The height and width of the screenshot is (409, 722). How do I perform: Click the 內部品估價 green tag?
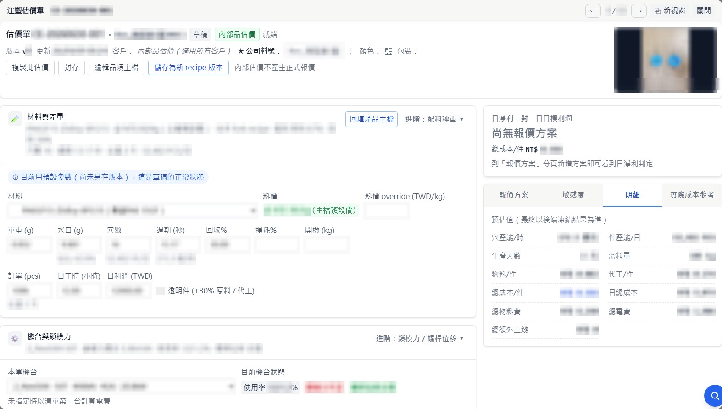[237, 34]
